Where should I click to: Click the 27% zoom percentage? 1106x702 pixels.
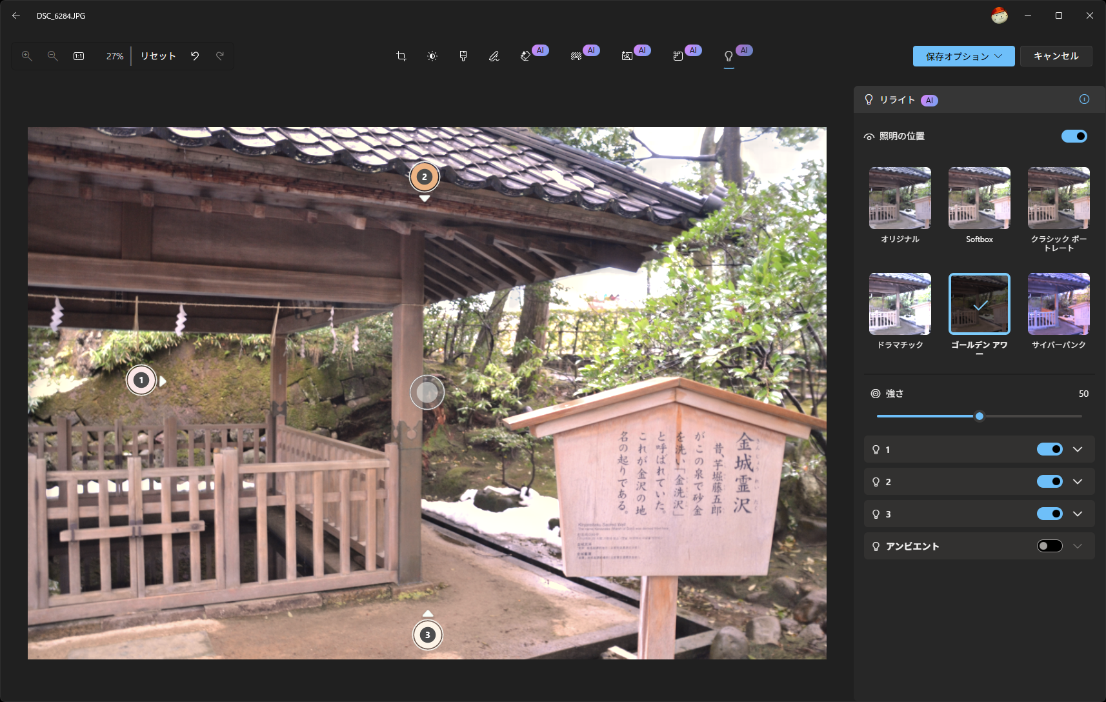pos(115,56)
